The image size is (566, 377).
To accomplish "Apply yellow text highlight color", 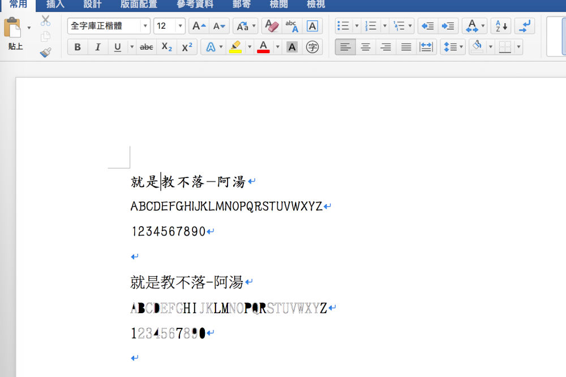I will (x=235, y=47).
